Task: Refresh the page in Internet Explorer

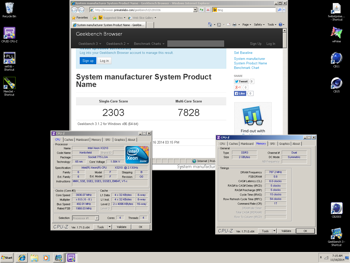Action: (x=201, y=10)
